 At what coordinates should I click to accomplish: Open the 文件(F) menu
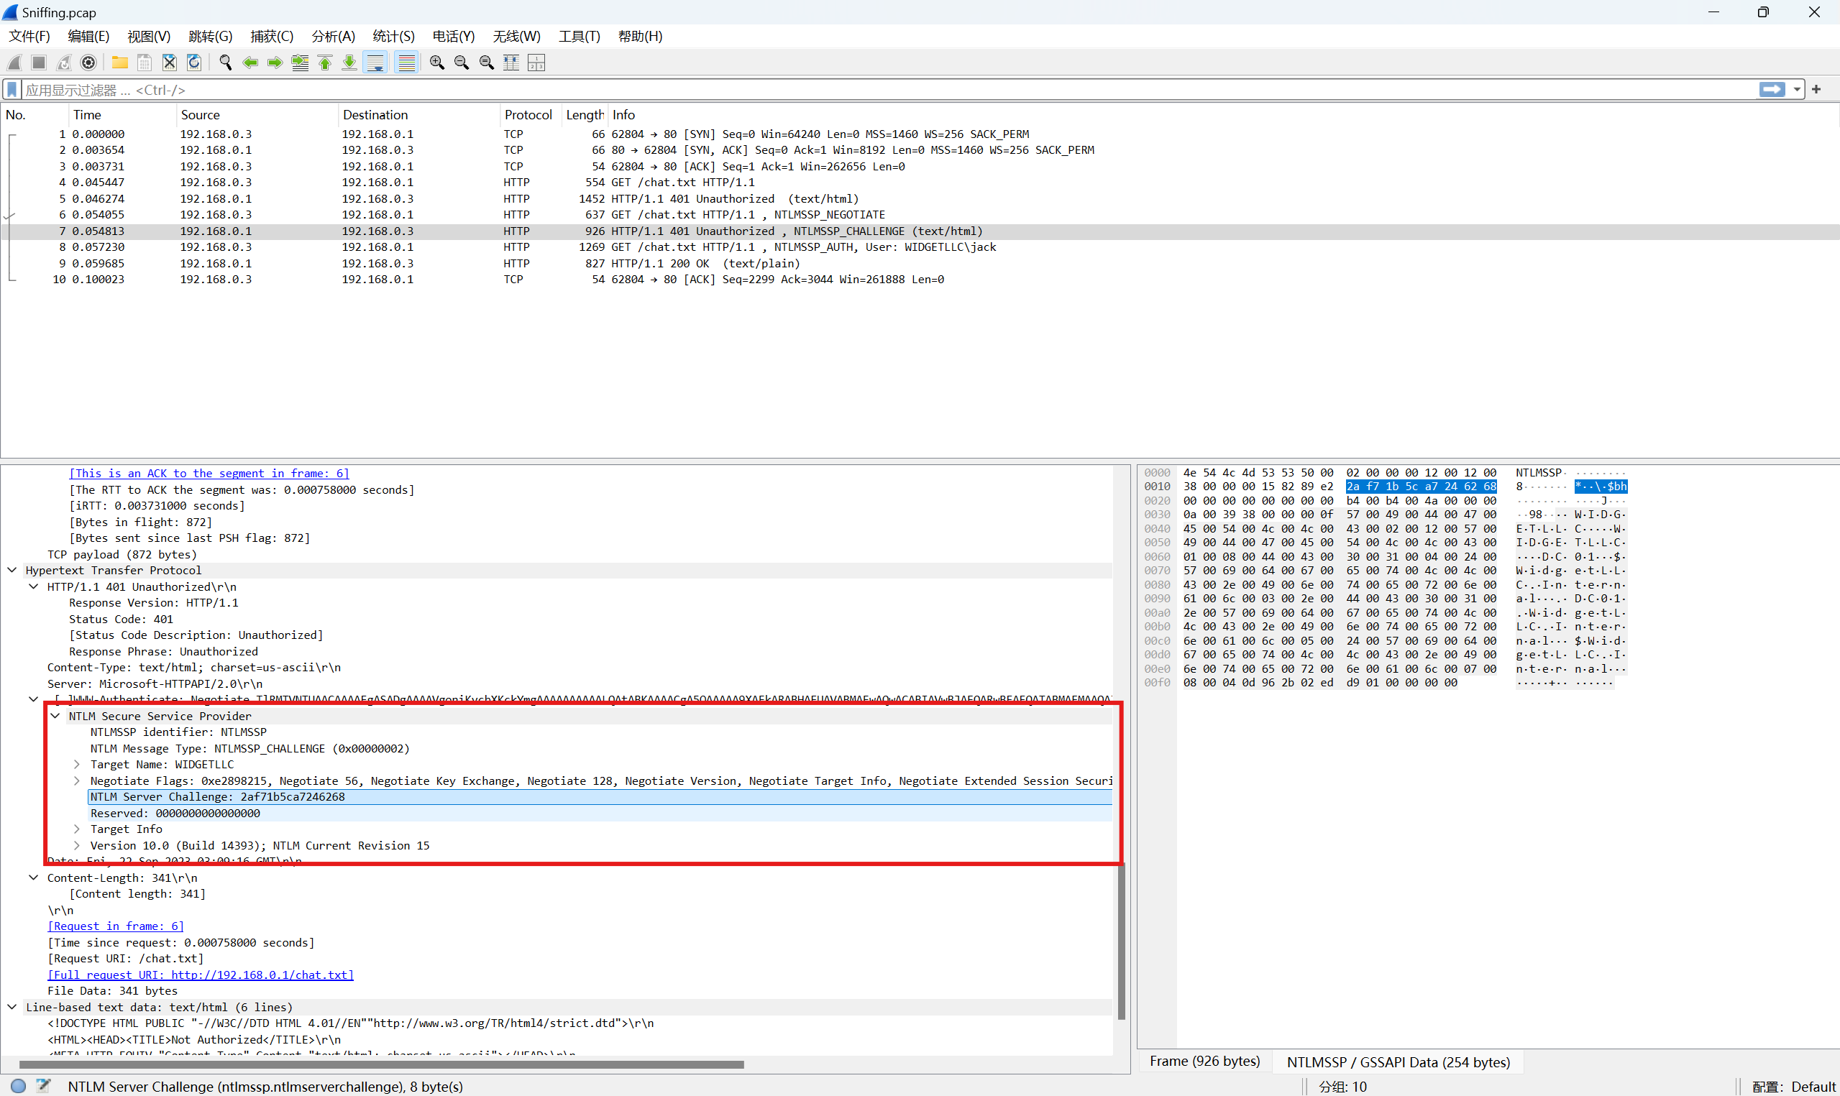(x=29, y=36)
